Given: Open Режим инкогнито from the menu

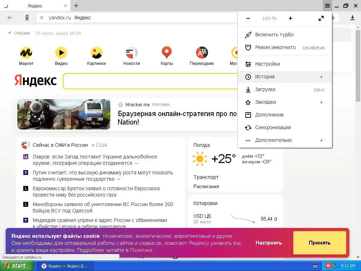Looking at the screenshot, I should point(285,48).
